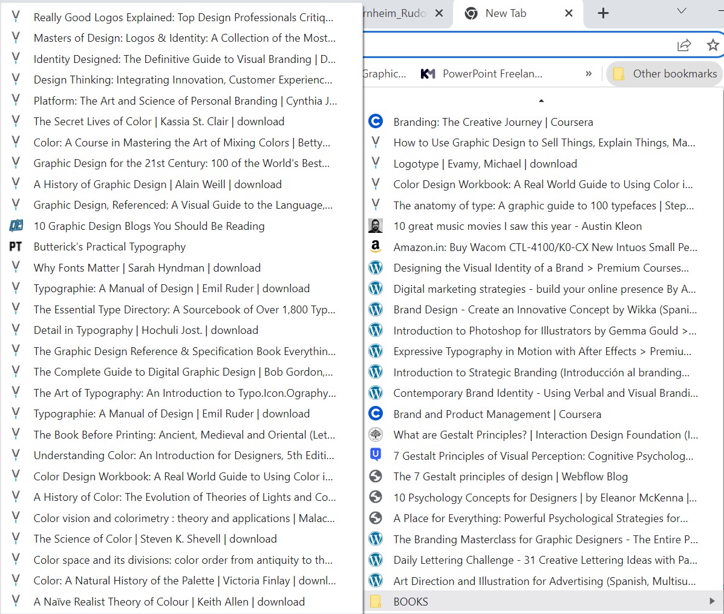Click blue icon for 10 Graphic Design Blogs
724x614 pixels.
(15, 226)
